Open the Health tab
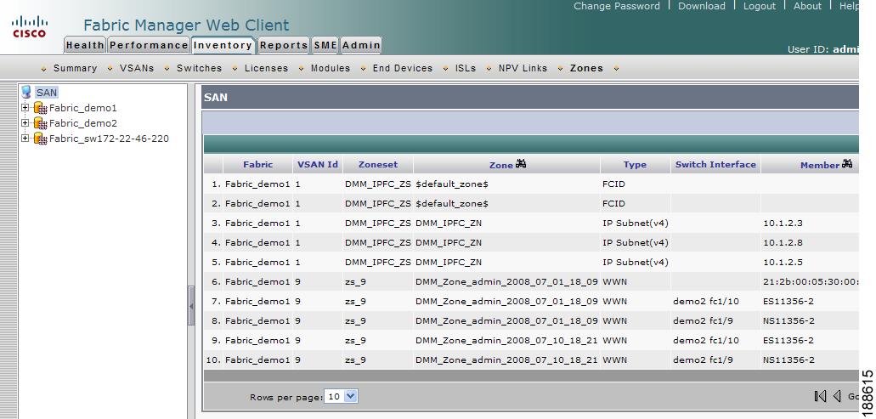Image resolution: width=876 pixels, height=419 pixels. (x=85, y=45)
